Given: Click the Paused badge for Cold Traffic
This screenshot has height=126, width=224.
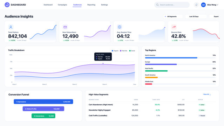Looking at the screenshot, I should coord(202,115).
